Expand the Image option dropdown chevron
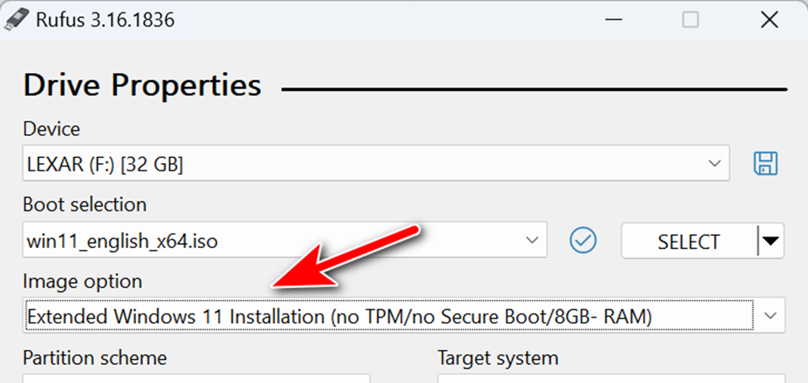Viewport: 808px width, 383px height. [x=770, y=315]
